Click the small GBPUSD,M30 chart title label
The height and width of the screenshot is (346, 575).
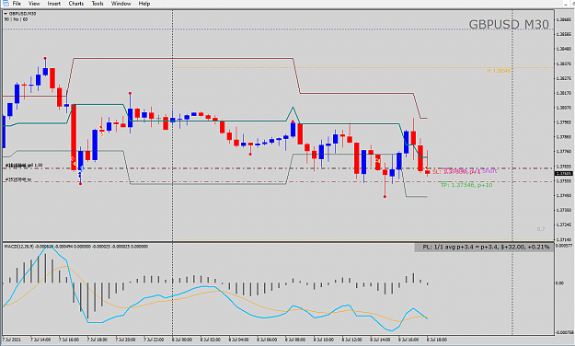click(x=22, y=14)
